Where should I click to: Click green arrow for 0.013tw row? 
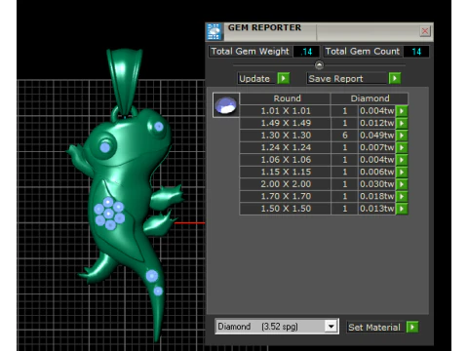pos(402,209)
